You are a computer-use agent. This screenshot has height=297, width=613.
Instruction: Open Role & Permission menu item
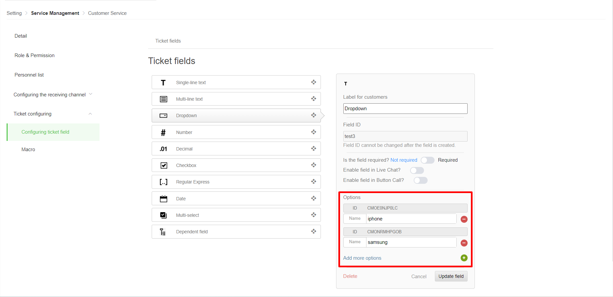click(34, 55)
